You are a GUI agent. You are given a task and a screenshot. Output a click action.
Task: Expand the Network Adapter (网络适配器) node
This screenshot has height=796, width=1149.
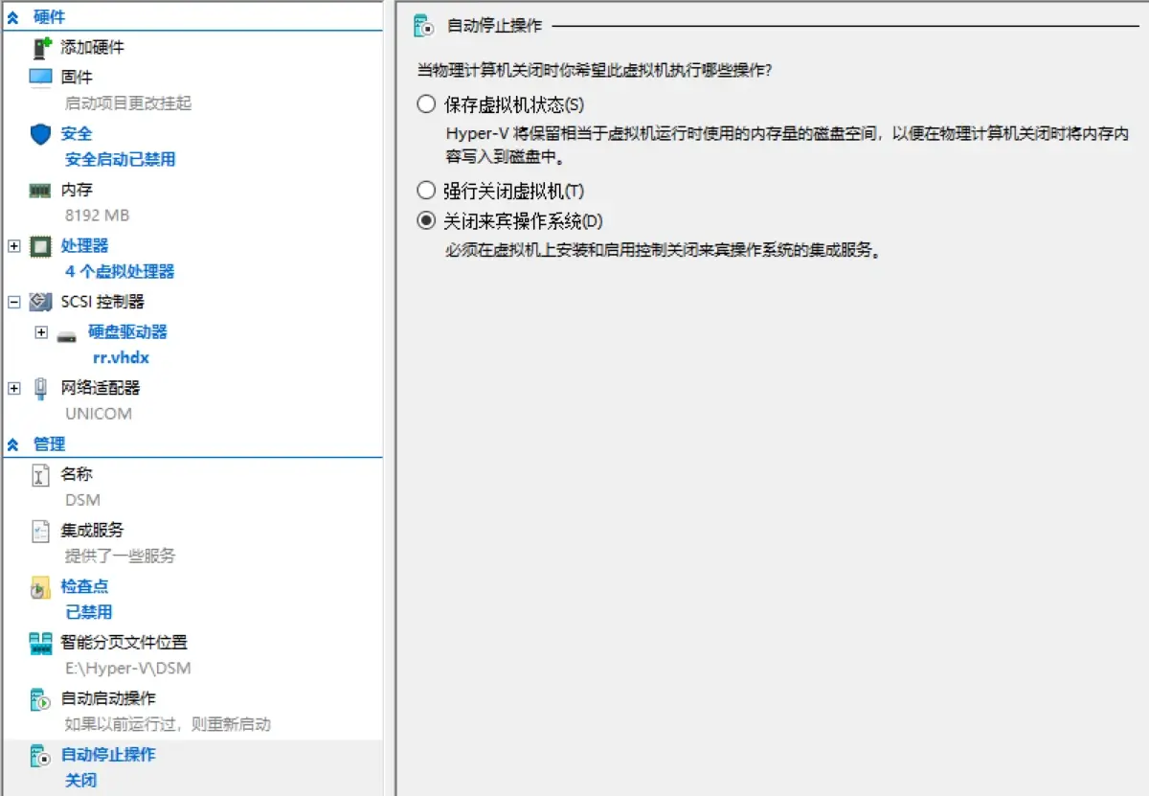(x=13, y=388)
